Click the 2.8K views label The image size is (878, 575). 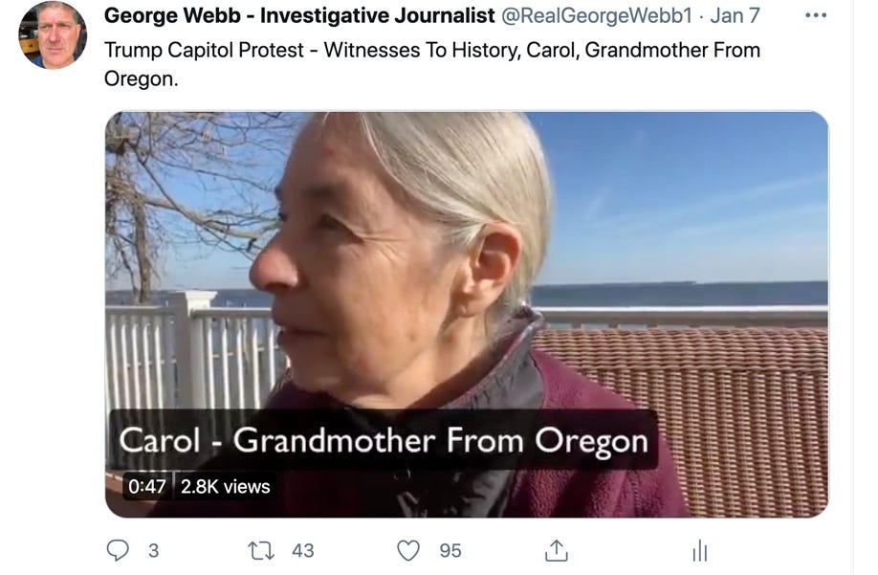pyautogui.click(x=225, y=487)
